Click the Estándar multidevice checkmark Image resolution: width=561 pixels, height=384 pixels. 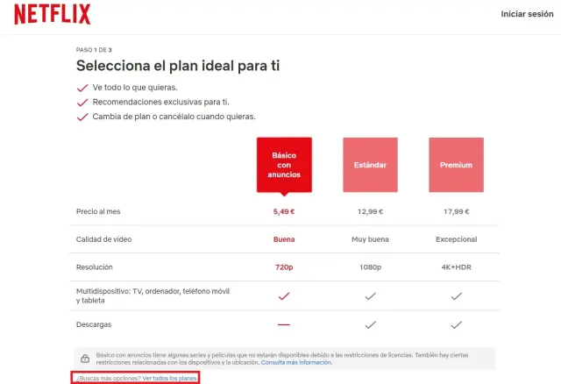tap(370, 296)
